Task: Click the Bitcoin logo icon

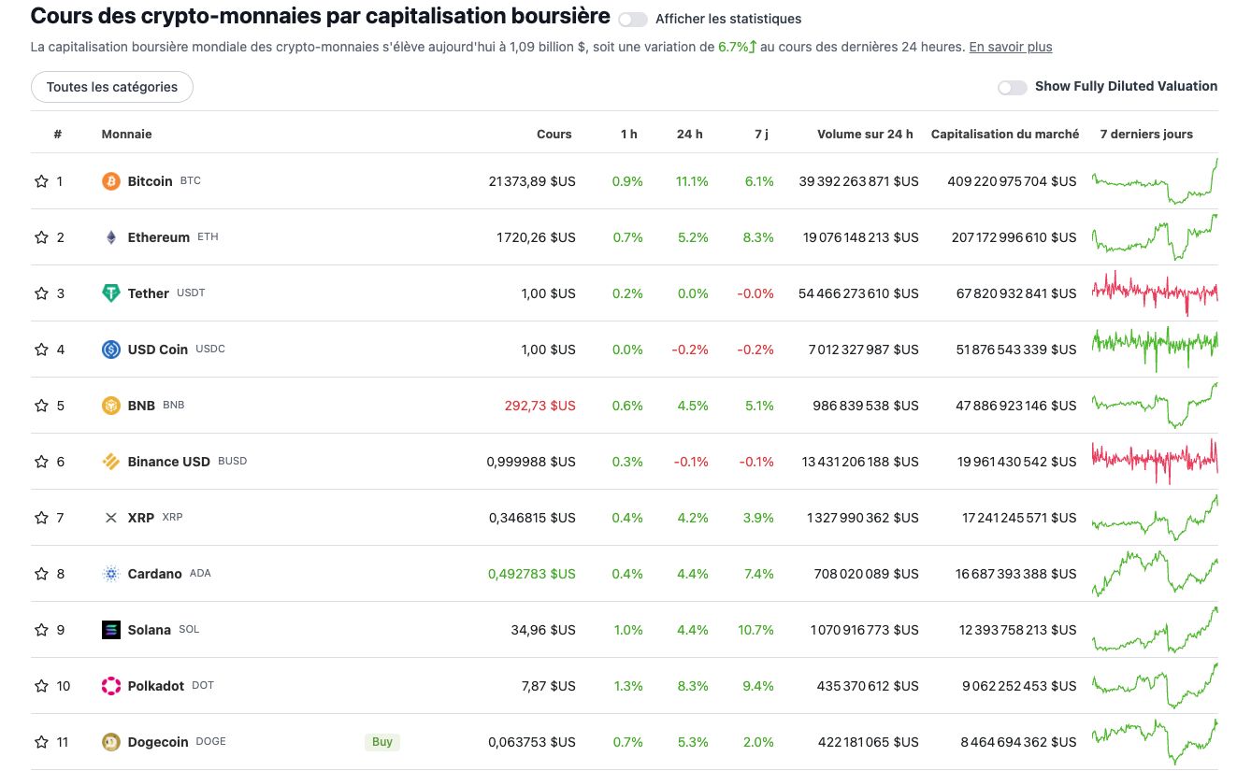Action: pos(111,181)
